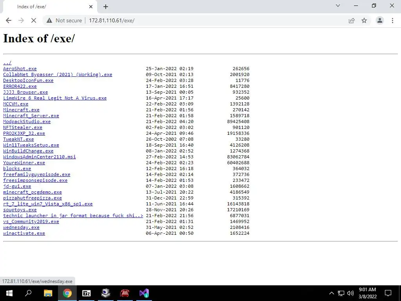Open a new tab with the plus button
Image resolution: width=401 pixels, height=301 pixels.
(x=106, y=7)
